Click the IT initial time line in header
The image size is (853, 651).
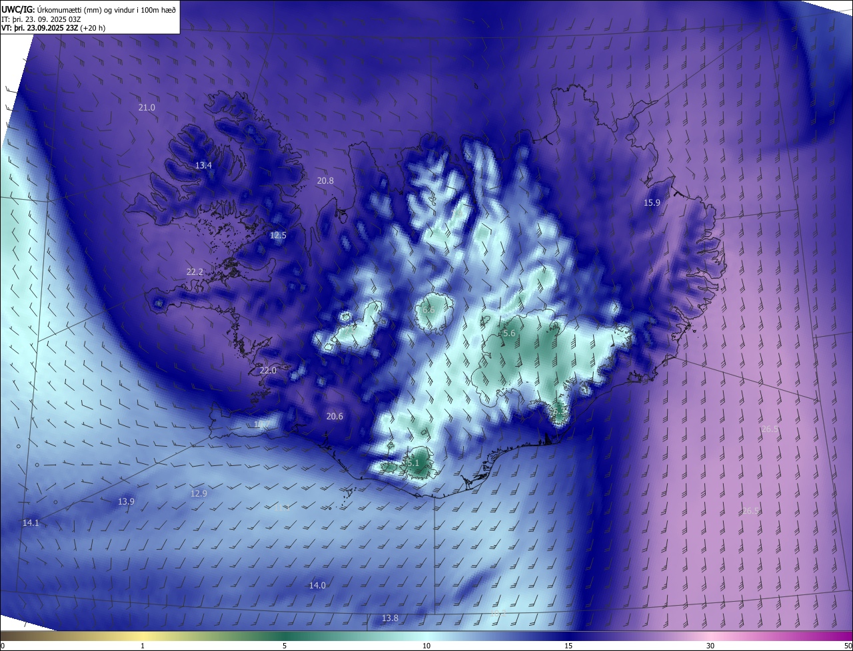tap(41, 19)
